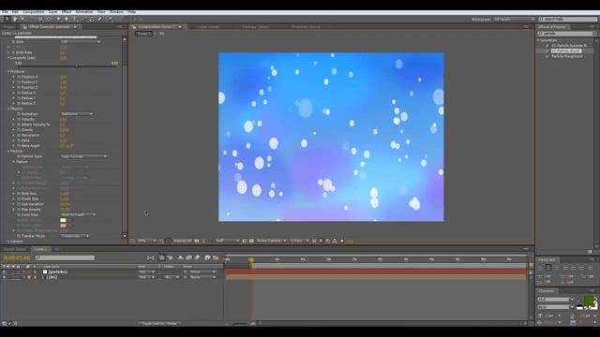Image resolution: width=600 pixels, height=337 pixels.
Task: Open the Particle Type dropdown
Action: pos(83,156)
